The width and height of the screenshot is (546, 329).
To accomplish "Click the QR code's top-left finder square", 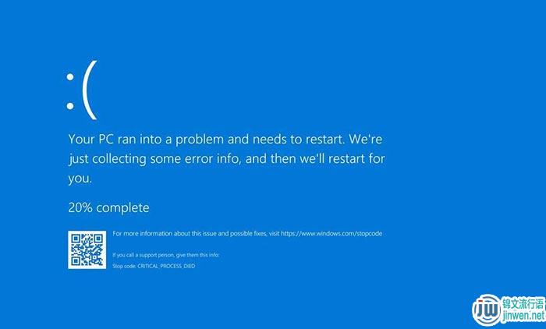I will tap(76, 239).
